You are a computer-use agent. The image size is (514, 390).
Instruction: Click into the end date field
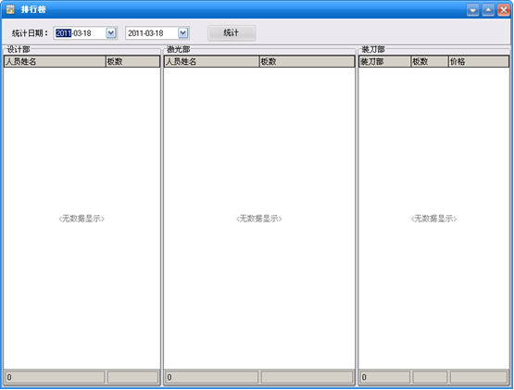(152, 33)
